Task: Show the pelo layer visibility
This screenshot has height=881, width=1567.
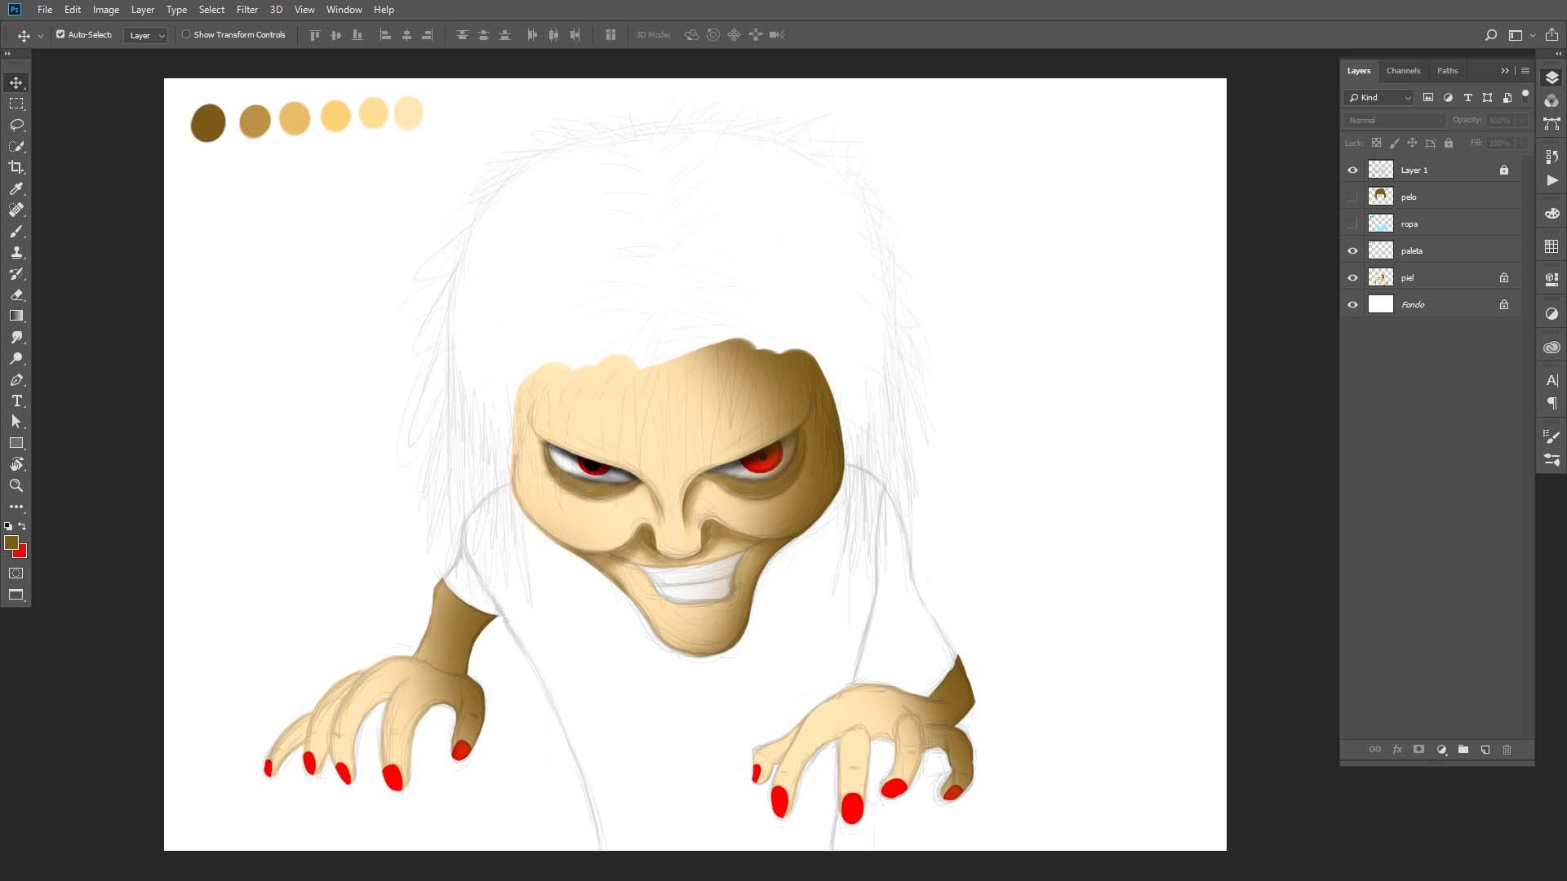Action: point(1352,197)
